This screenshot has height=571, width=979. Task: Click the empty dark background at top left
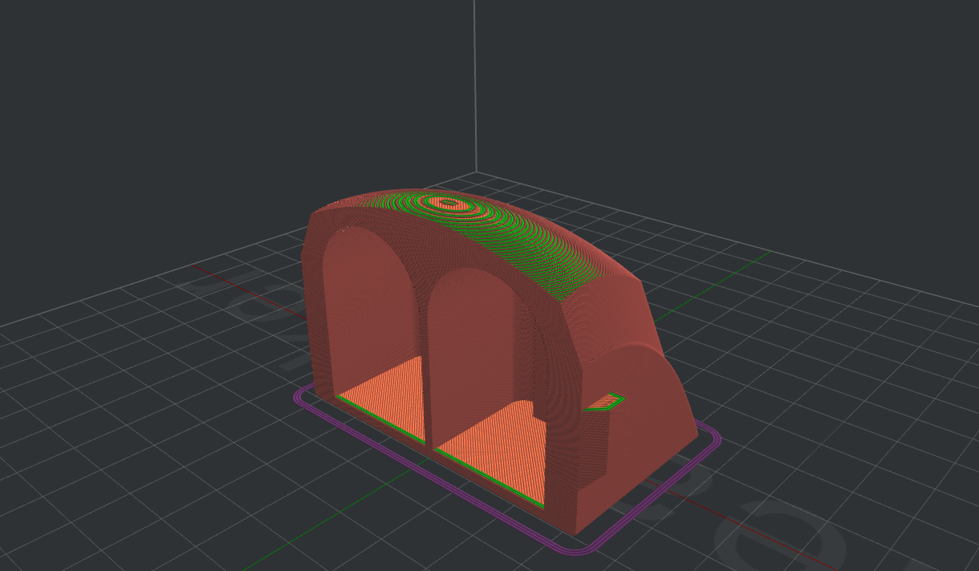(x=120, y=80)
